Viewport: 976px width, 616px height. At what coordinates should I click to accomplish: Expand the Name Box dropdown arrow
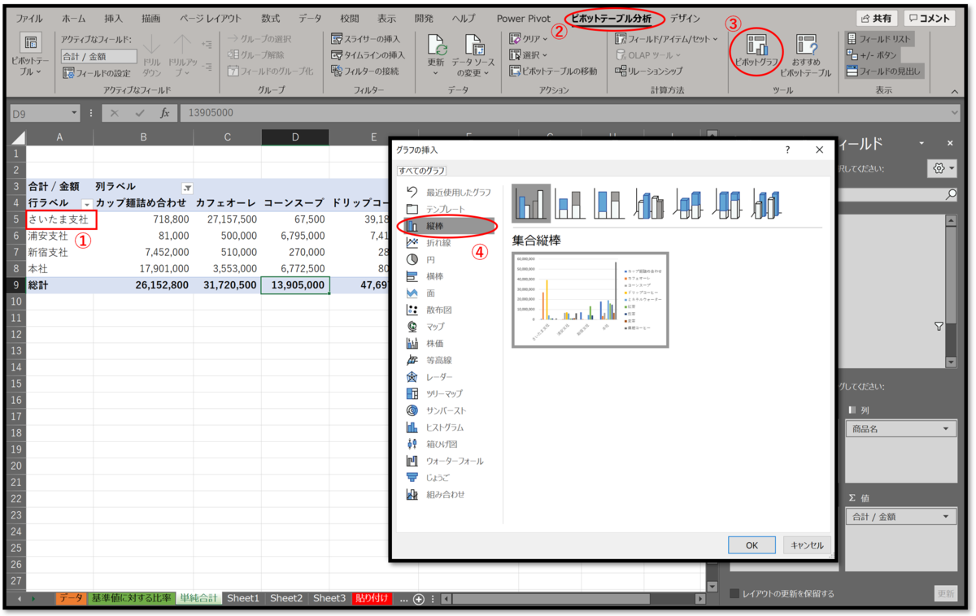75,113
